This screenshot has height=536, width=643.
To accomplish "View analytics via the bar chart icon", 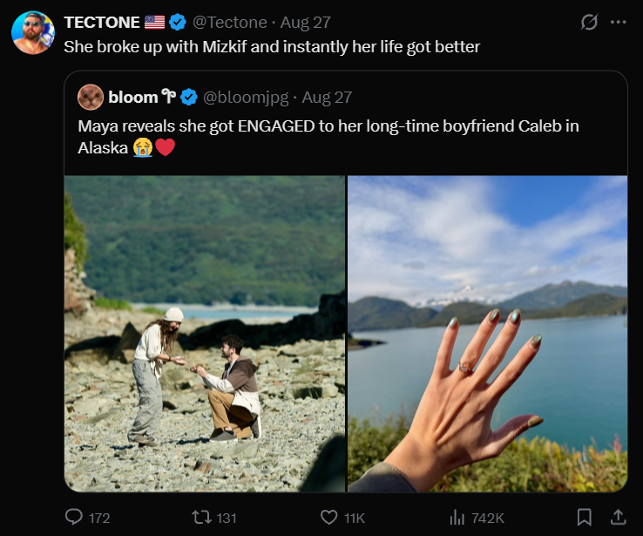I will (457, 517).
